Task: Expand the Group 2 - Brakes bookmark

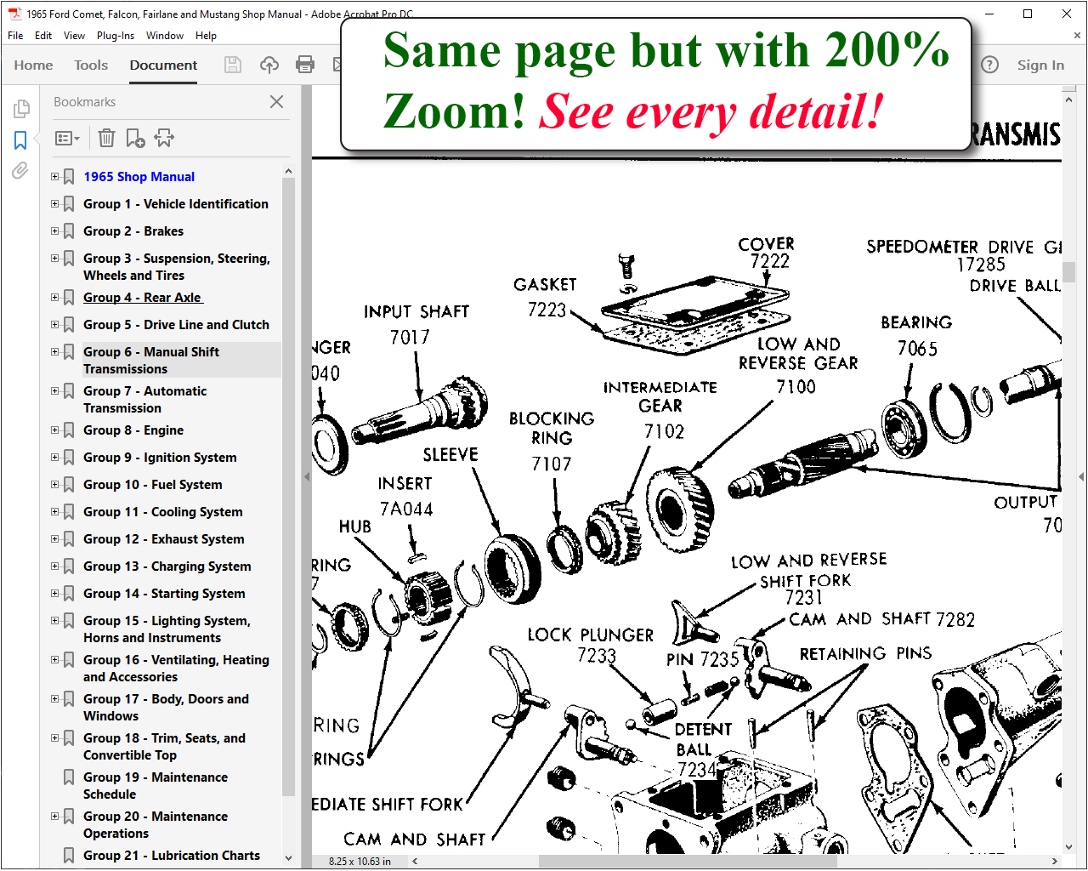Action: (55, 231)
